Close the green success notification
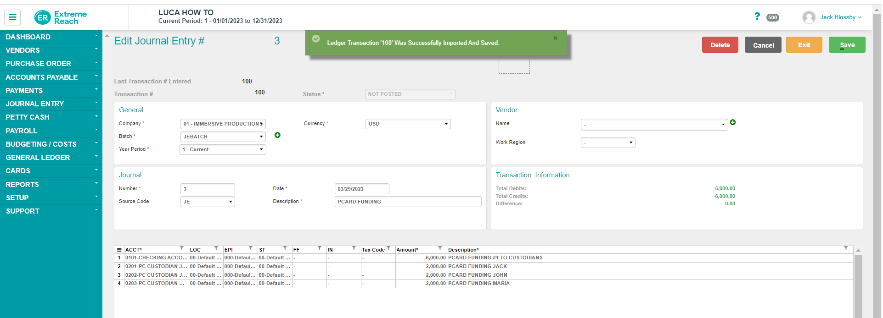 tap(555, 38)
